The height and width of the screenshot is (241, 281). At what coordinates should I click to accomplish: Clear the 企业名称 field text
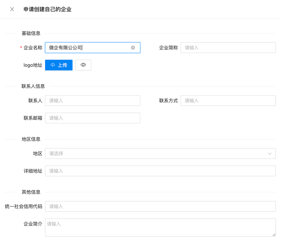coord(133,48)
